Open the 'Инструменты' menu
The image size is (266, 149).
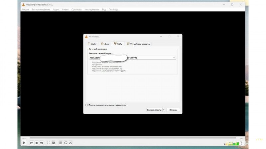(x=91, y=10)
